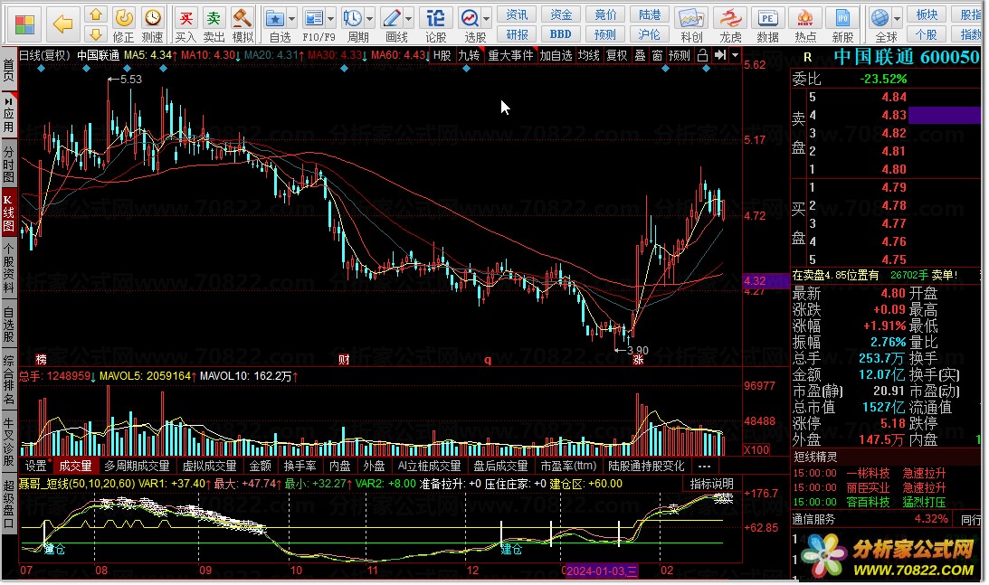Click the yellow up arrow icon
Screen dimensions: 989x585
pos(95,14)
